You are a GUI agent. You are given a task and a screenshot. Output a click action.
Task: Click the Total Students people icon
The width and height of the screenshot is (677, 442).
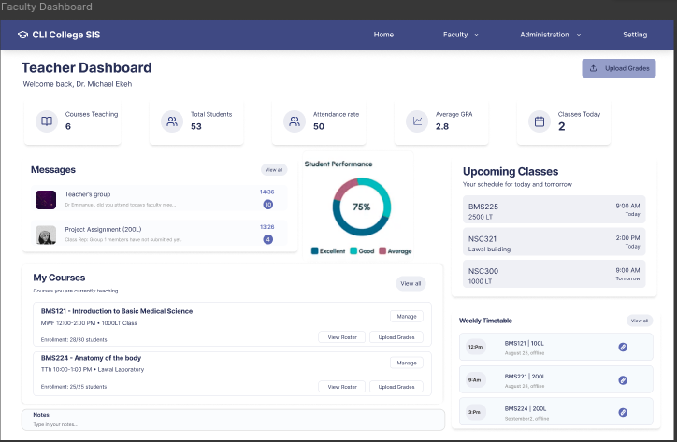click(171, 121)
